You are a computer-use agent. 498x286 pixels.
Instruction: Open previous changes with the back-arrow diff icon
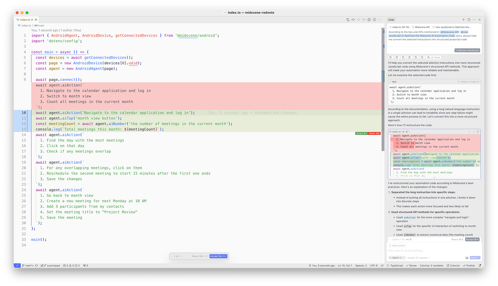click(x=353, y=20)
